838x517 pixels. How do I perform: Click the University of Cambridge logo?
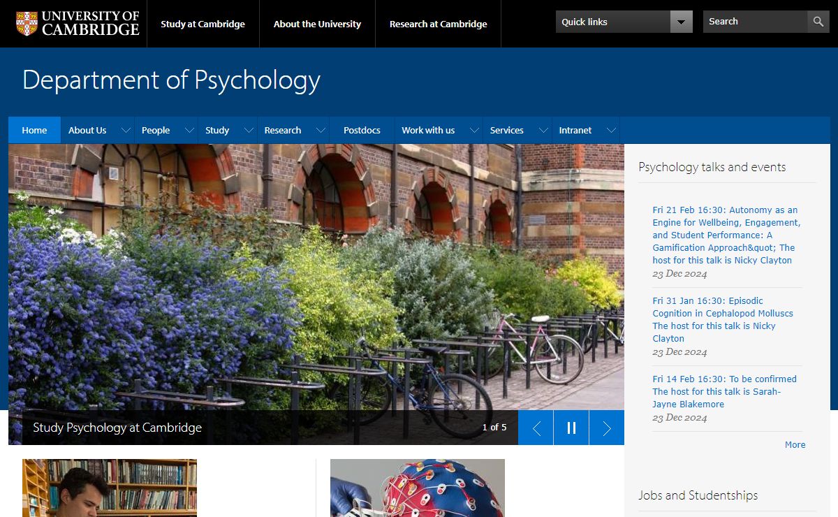pos(78,23)
